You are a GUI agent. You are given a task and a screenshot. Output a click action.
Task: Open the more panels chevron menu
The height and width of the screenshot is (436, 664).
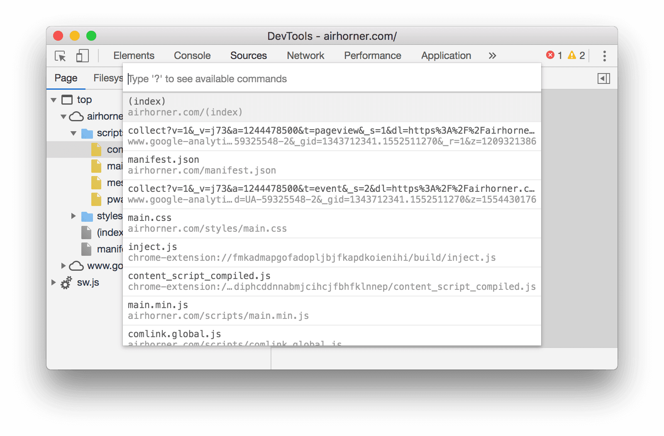tap(492, 56)
